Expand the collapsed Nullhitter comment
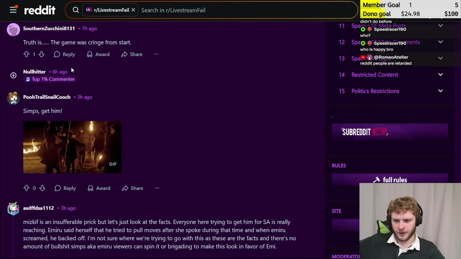This screenshot has height=259, width=461. coord(13,75)
